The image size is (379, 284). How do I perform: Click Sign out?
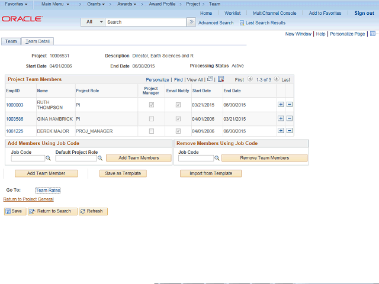point(364,13)
